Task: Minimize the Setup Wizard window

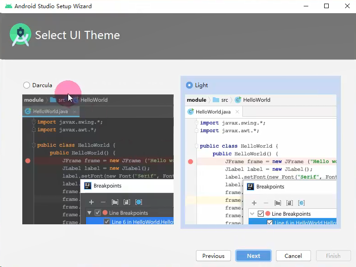Action: point(306,6)
